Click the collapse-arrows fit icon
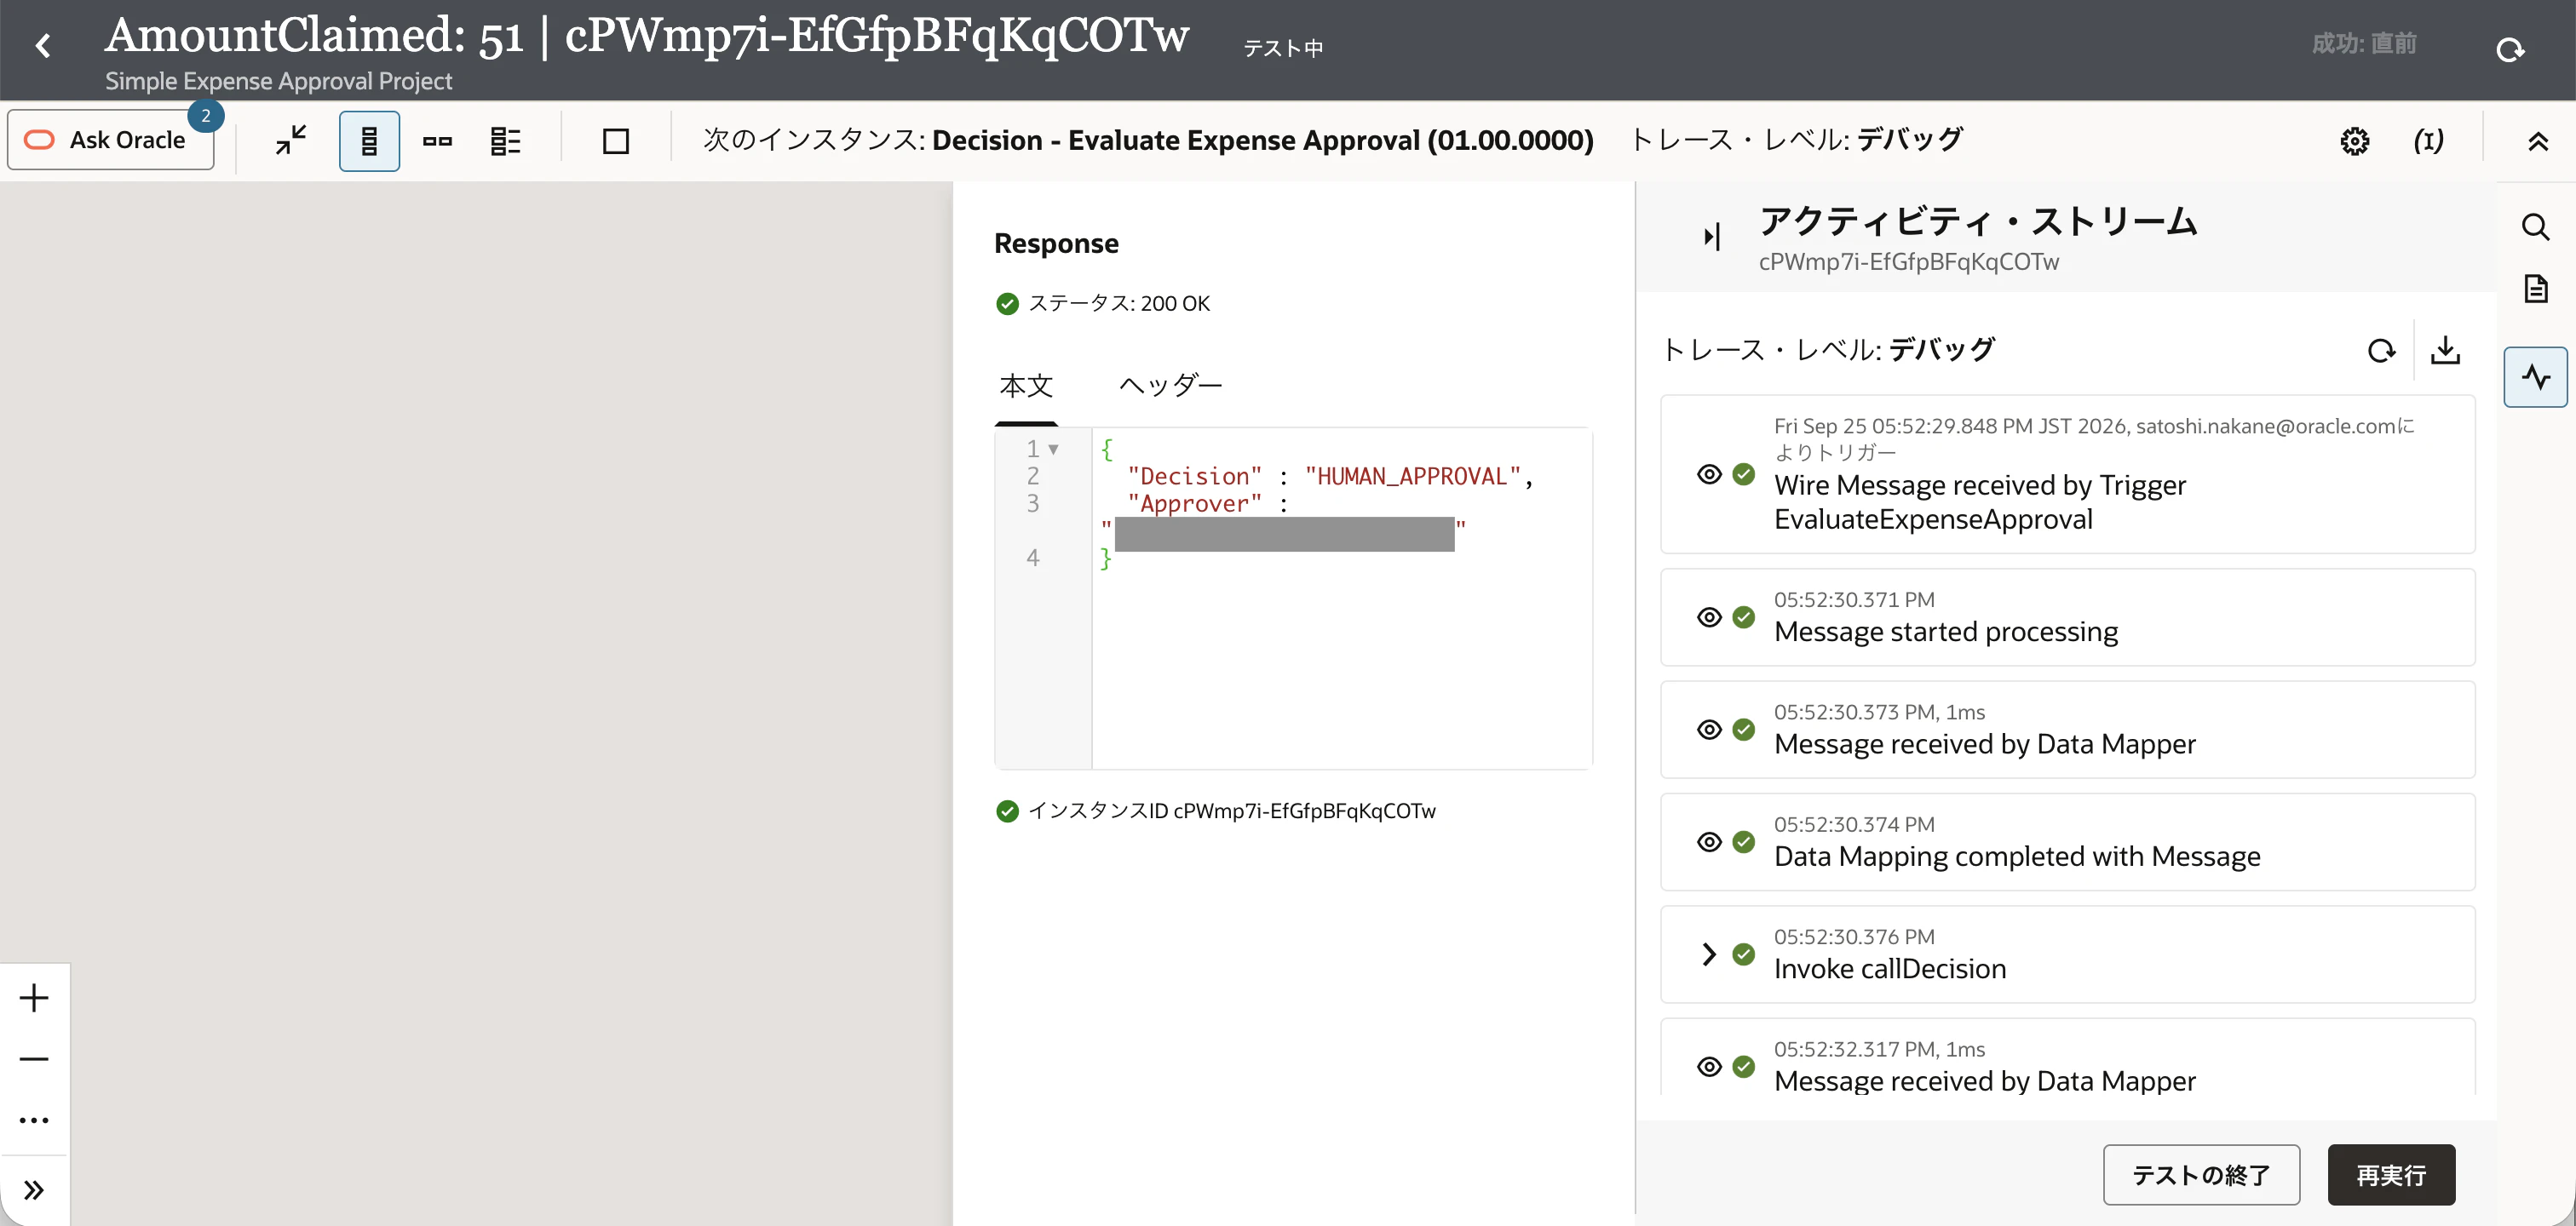 pos(291,140)
